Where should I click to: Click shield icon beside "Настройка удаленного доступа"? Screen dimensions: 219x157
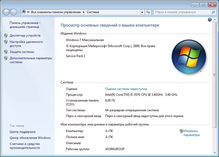pos(6,42)
